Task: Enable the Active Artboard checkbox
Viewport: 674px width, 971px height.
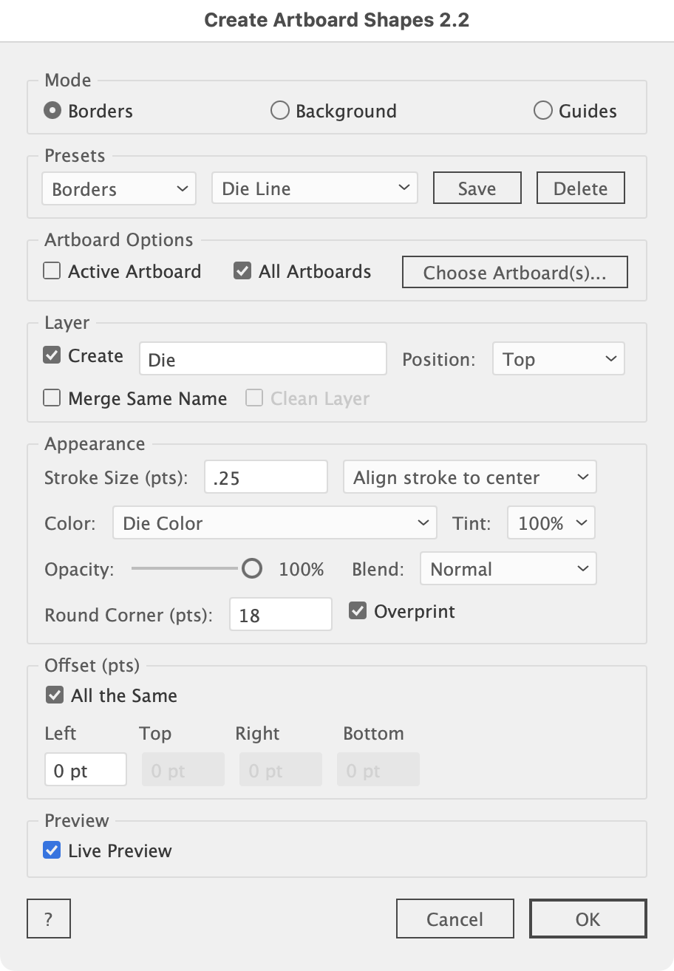Action: [52, 271]
